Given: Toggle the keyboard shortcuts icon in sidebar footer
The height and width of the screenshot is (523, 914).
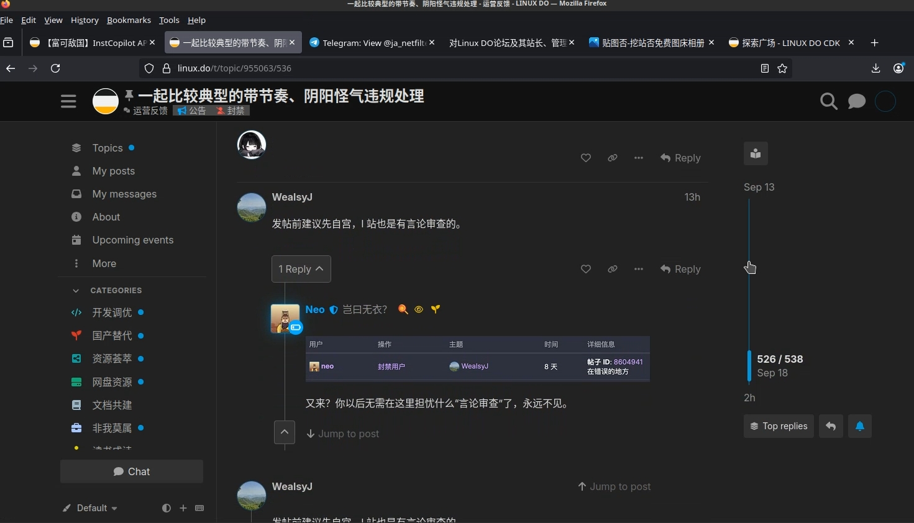Looking at the screenshot, I should click(x=199, y=508).
